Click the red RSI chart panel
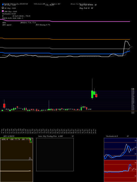Image resolution: width=137 pixels, height=182 pixels. click(x=120, y=171)
